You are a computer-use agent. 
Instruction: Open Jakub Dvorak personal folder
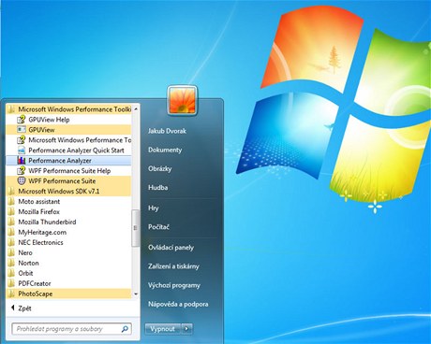click(x=167, y=131)
